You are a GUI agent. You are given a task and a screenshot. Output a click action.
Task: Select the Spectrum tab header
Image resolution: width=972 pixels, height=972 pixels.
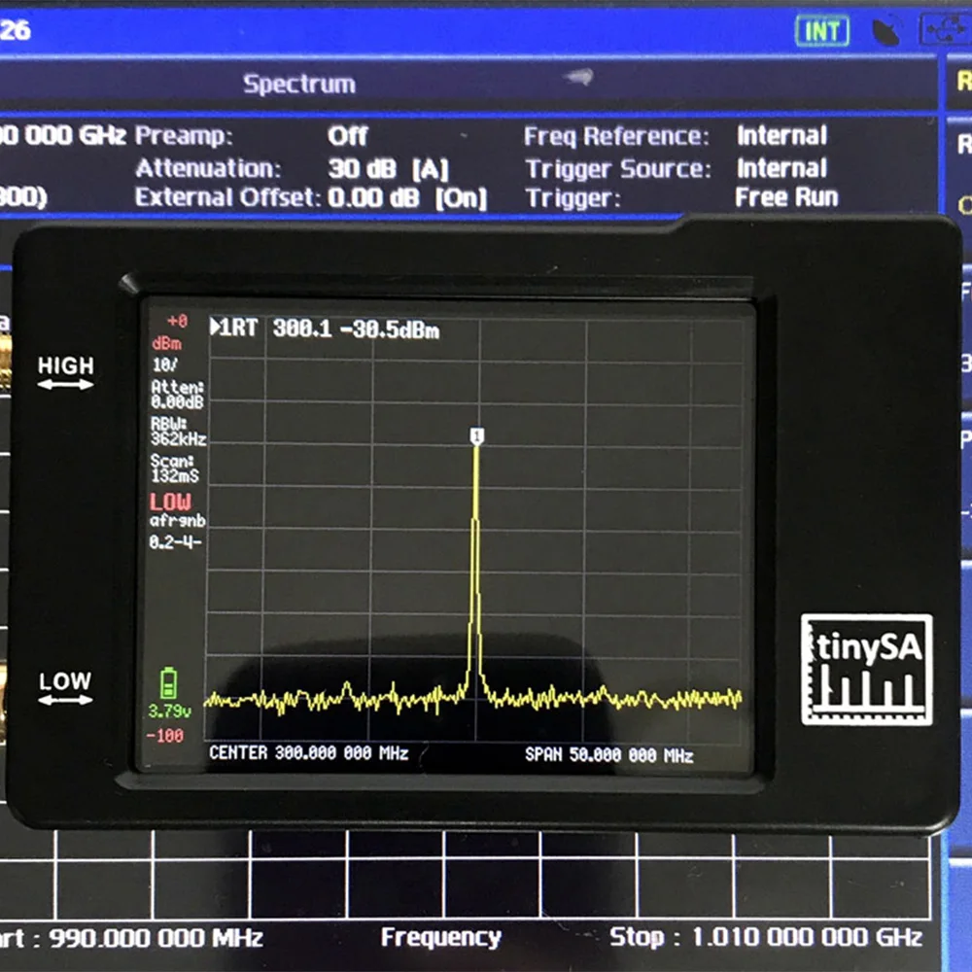click(x=298, y=84)
